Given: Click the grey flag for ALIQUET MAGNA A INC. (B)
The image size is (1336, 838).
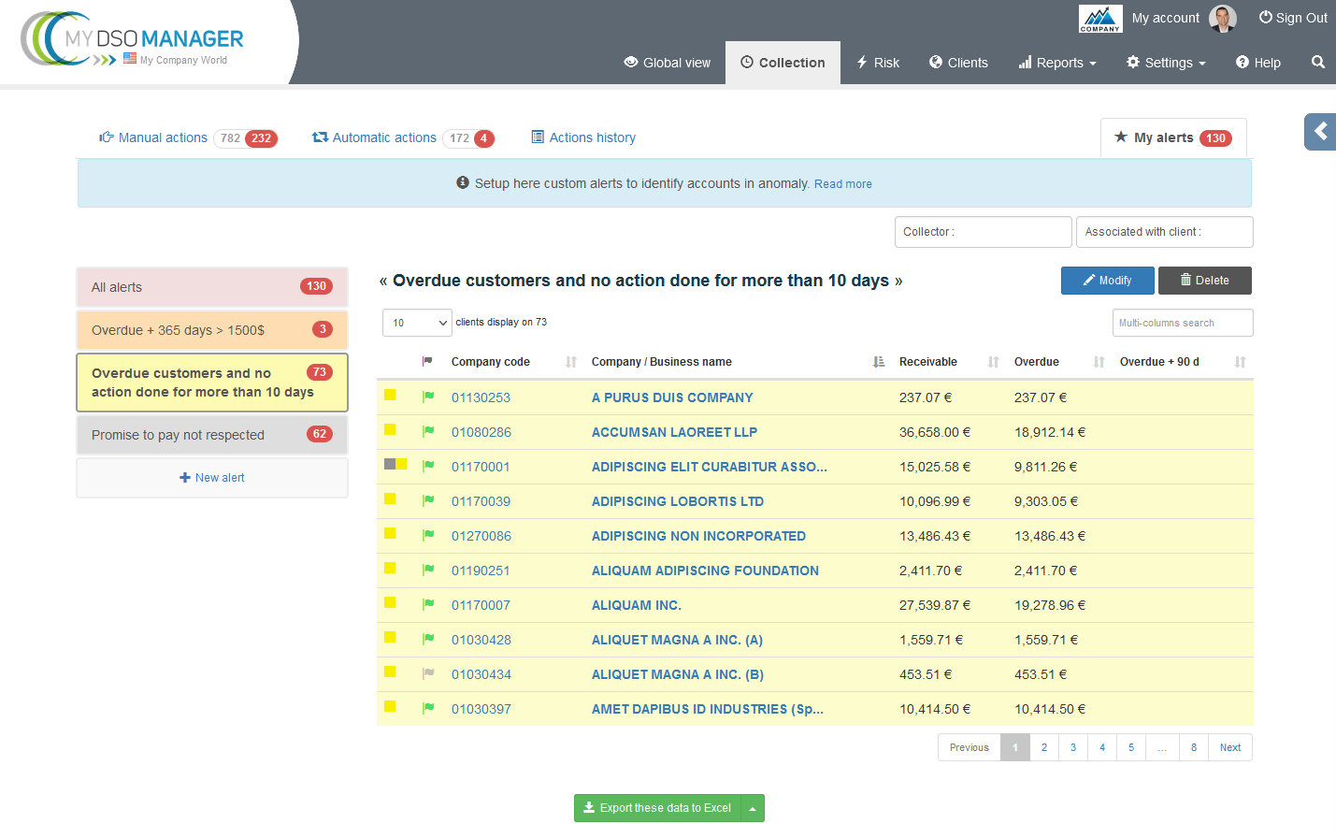Looking at the screenshot, I should point(428,673).
